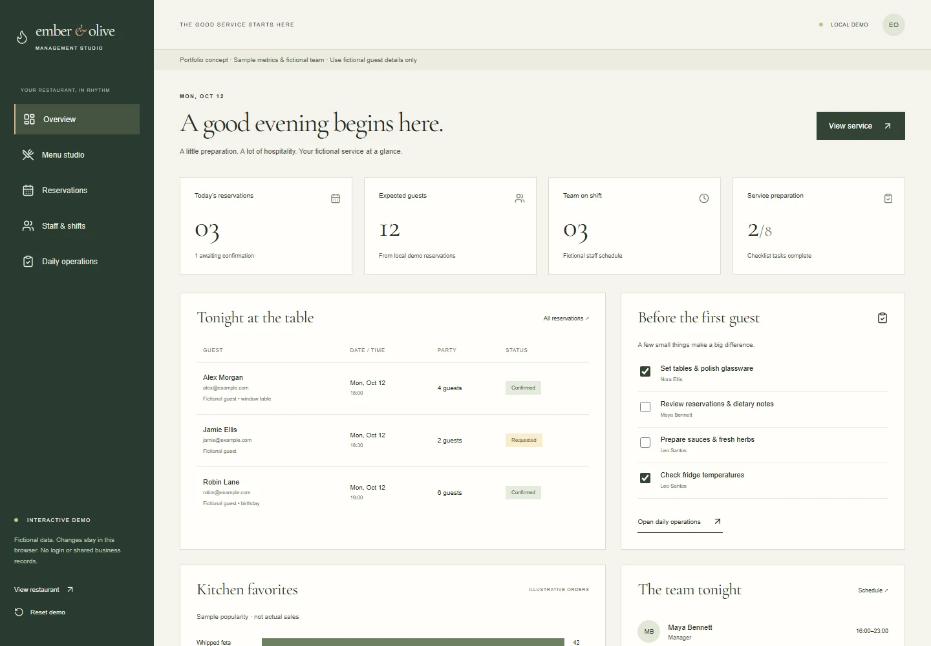Click Robin Lane's Confirmed status badge
This screenshot has height=646, width=931.
[x=523, y=493]
